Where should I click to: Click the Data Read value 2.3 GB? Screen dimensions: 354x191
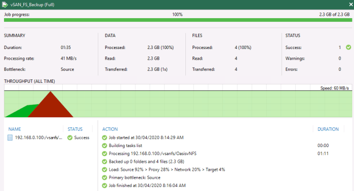click(x=153, y=59)
